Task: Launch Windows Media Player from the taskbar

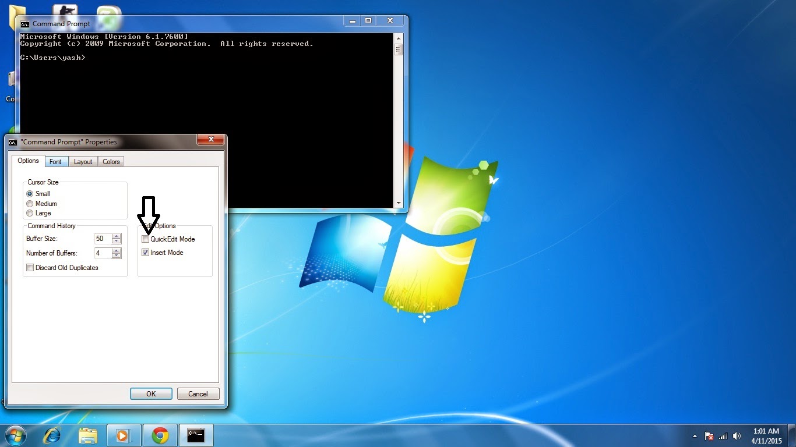Action: 124,435
